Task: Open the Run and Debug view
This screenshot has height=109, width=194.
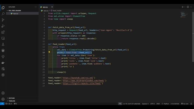Action: [3, 26]
